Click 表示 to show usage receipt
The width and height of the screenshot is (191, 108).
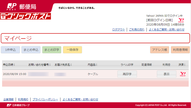[167, 74]
